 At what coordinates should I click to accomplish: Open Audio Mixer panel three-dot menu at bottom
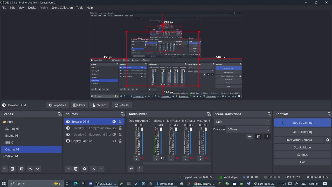[x=140, y=169]
